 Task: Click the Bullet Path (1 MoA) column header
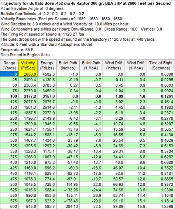coord(91,65)
